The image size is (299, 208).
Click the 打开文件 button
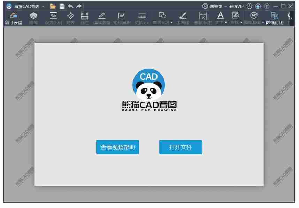pos(181,147)
